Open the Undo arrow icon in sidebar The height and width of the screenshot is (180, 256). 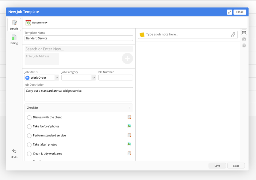[14, 151]
